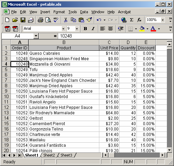Toggle Bold formatting

85,29
